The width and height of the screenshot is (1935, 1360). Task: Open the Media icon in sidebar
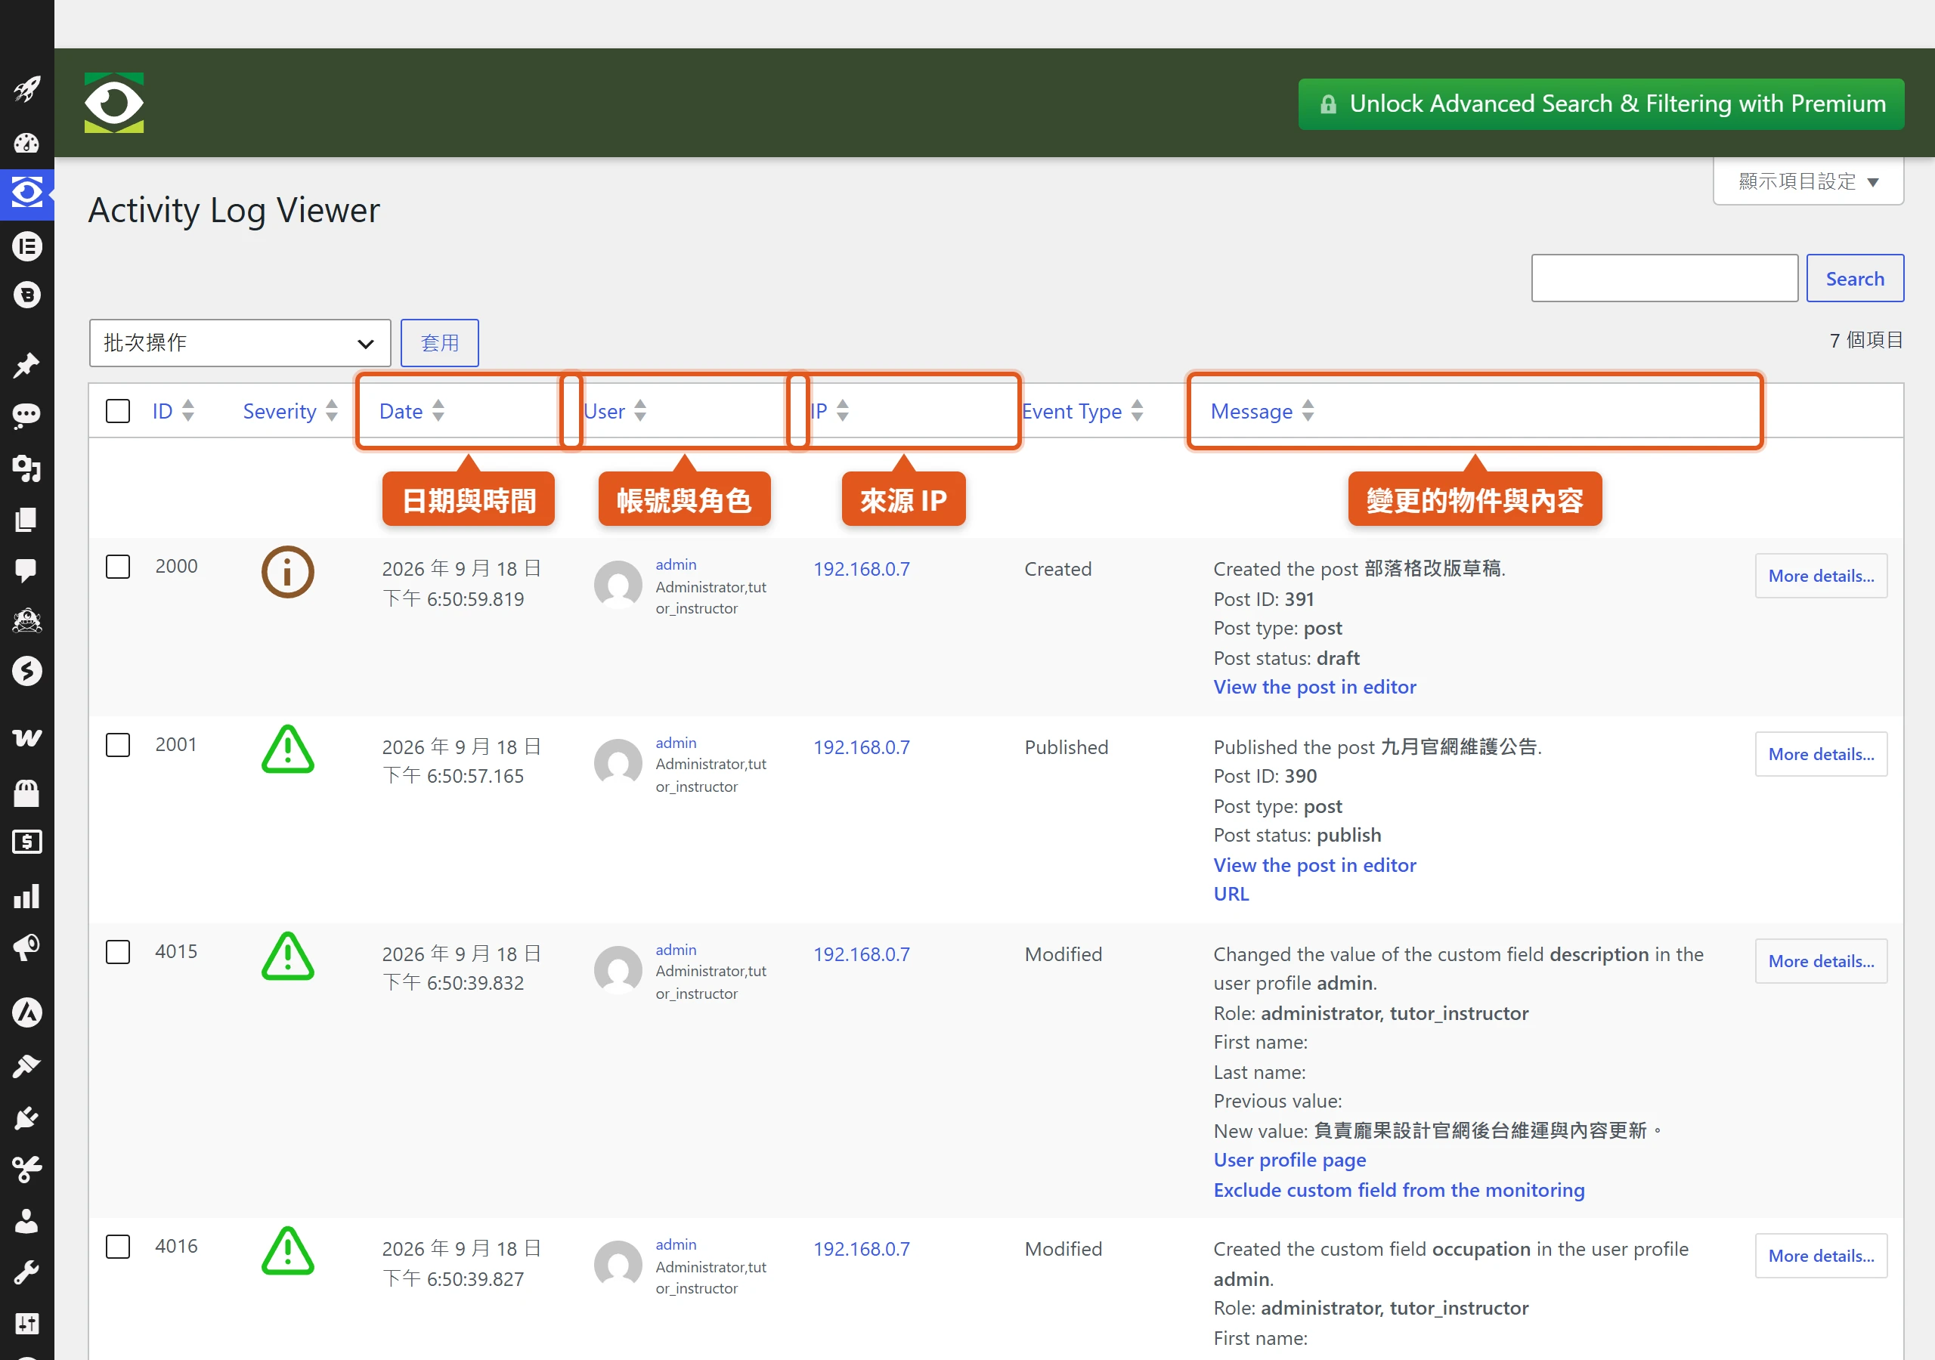[27, 468]
